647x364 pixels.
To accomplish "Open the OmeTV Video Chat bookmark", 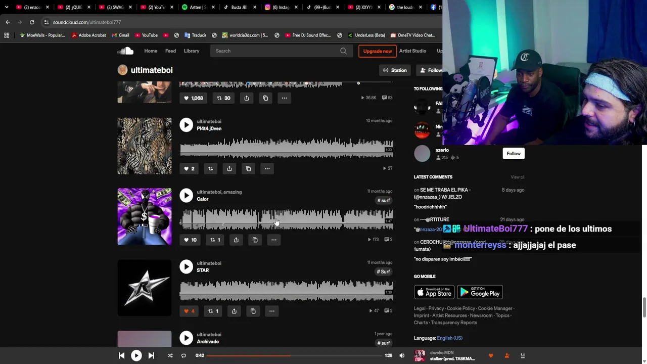I will click(x=412, y=35).
